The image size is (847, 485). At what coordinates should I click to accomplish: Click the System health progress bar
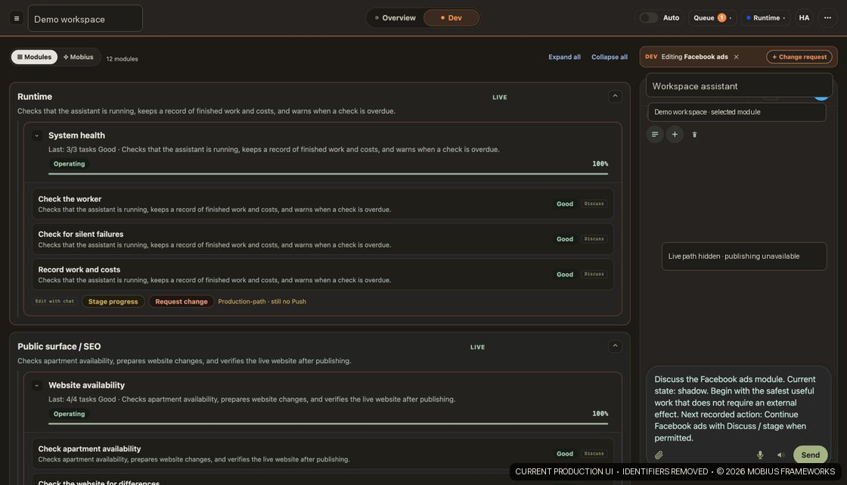pos(328,173)
